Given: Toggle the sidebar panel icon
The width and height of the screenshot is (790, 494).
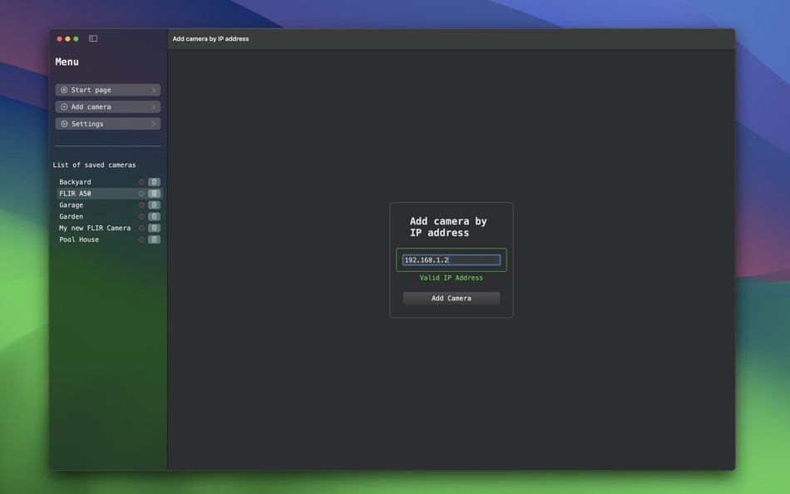Looking at the screenshot, I should coord(93,38).
